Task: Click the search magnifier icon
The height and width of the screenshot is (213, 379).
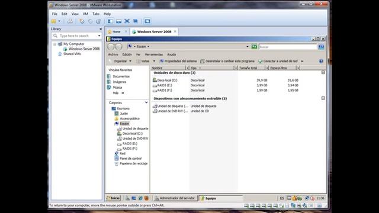Action: tap(321, 47)
